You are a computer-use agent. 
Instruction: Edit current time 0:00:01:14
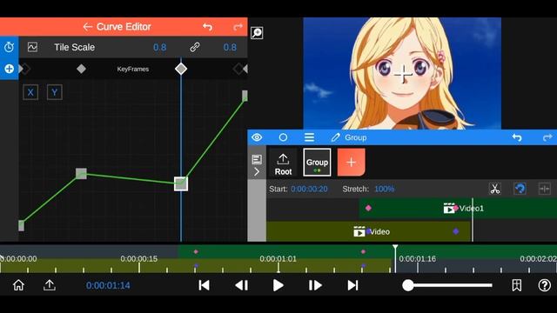click(x=108, y=285)
